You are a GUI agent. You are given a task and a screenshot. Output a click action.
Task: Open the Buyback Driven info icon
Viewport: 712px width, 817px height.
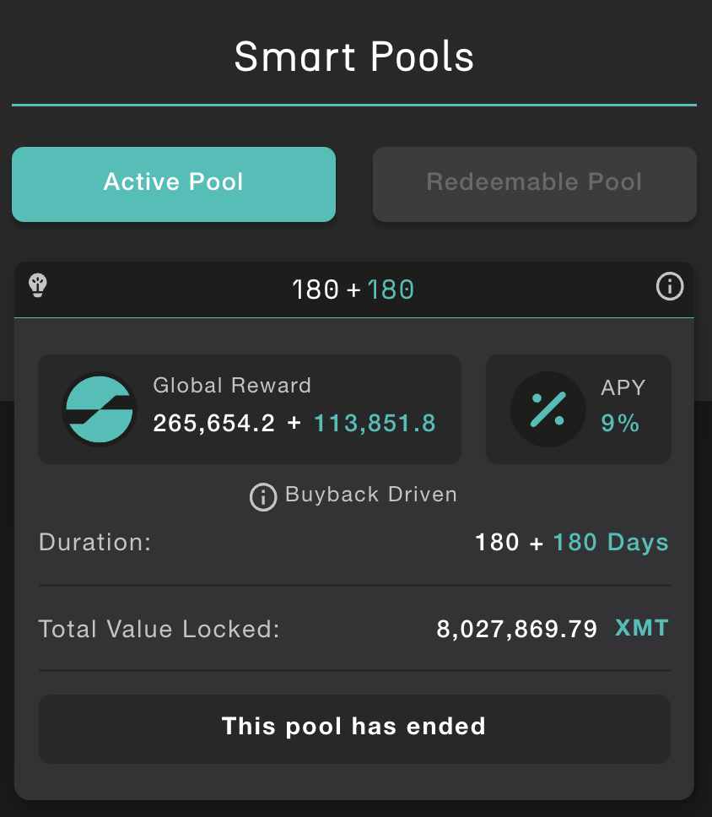pos(263,497)
